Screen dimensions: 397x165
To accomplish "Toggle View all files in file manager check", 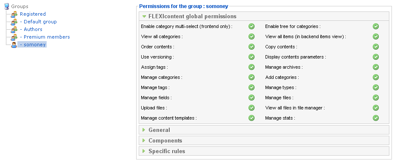I will point(376,108).
